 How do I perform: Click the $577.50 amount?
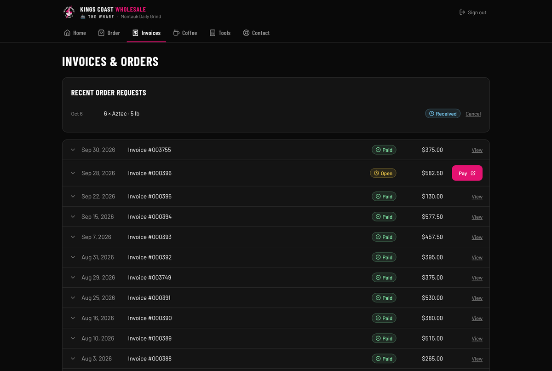tap(432, 217)
